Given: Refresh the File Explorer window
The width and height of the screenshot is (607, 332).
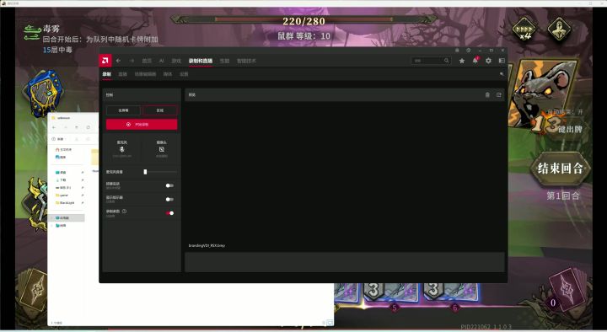Looking at the screenshot, I should click(x=89, y=127).
